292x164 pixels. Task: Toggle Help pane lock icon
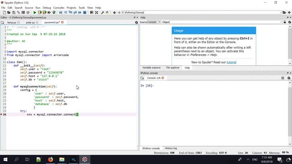[x=285, y=22]
